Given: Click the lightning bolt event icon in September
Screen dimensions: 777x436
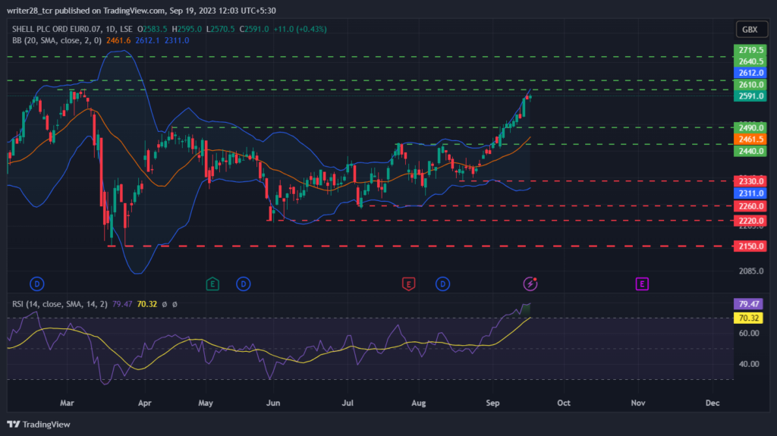Looking at the screenshot, I should tap(530, 284).
